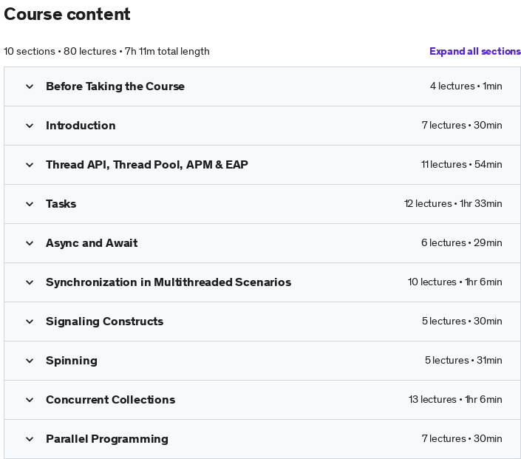
Task: Click Concurrent Collections section title
Action: pos(110,400)
